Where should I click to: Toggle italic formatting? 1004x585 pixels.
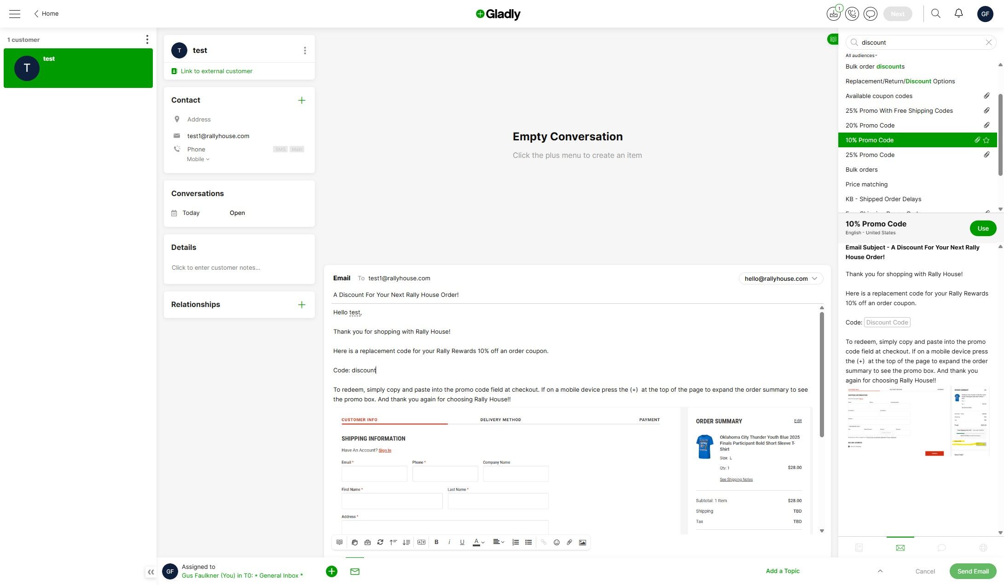(449, 542)
